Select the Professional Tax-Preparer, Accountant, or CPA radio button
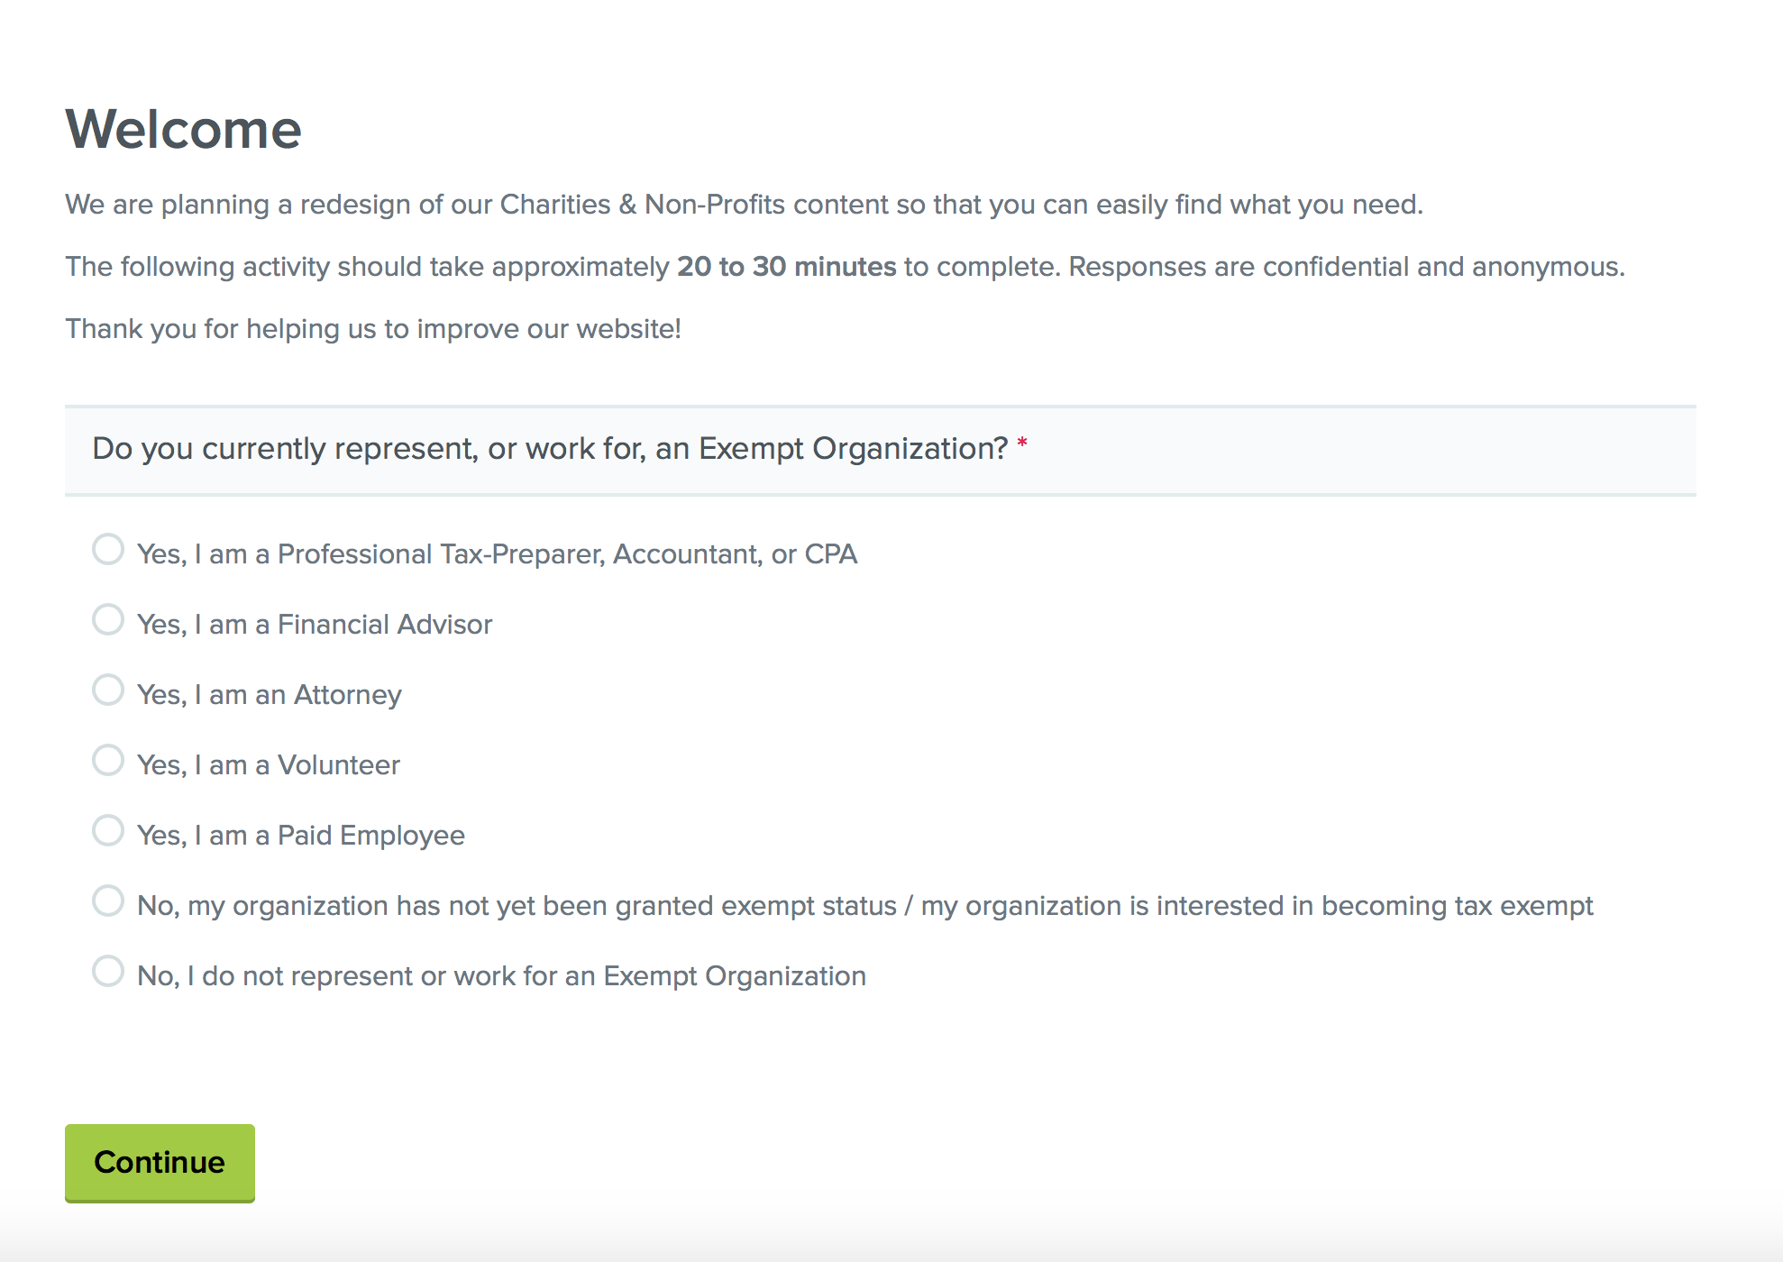This screenshot has height=1262, width=1783. pos(108,550)
